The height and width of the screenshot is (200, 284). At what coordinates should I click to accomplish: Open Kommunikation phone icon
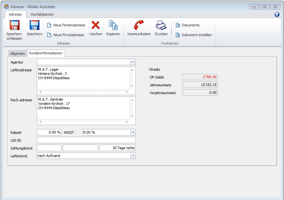(x=139, y=25)
